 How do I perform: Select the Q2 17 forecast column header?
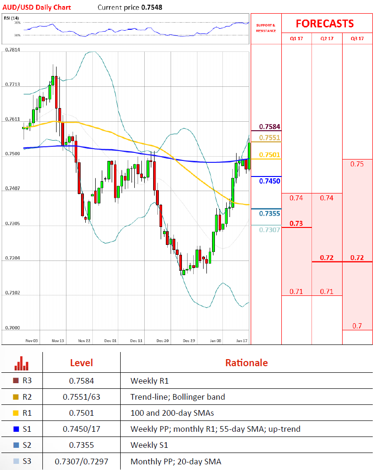[x=327, y=38]
